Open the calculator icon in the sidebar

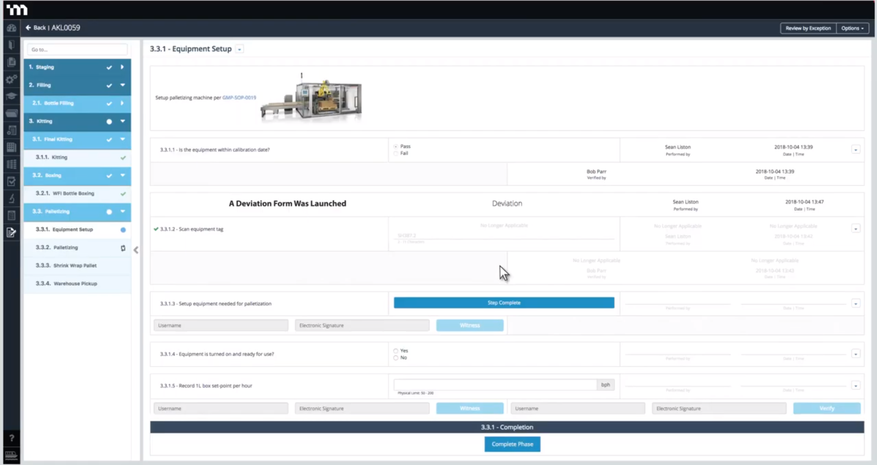click(x=11, y=147)
